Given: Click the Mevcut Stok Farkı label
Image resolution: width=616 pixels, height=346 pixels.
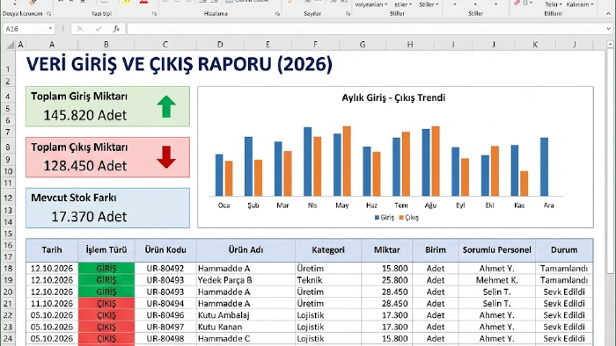Looking at the screenshot, I should [74, 198].
